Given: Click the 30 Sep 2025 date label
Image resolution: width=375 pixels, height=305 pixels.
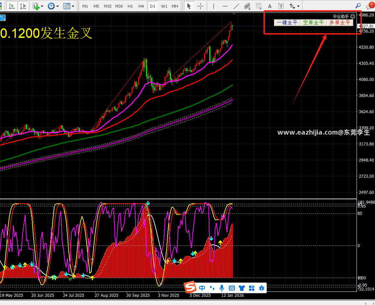Looking at the screenshot, I should 138,295.
